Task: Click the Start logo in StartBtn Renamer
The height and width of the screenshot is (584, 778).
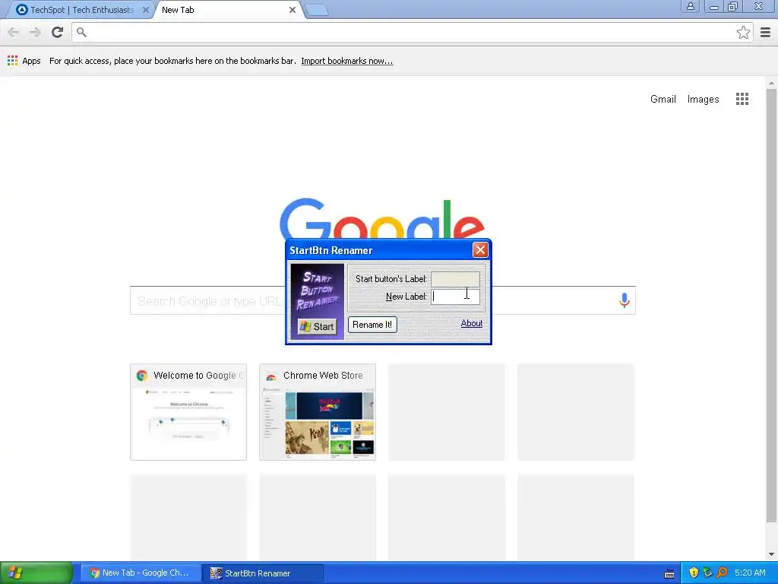Action: click(x=317, y=326)
